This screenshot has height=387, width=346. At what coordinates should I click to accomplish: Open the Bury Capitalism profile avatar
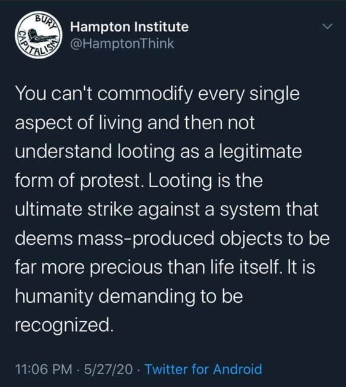coord(39,35)
